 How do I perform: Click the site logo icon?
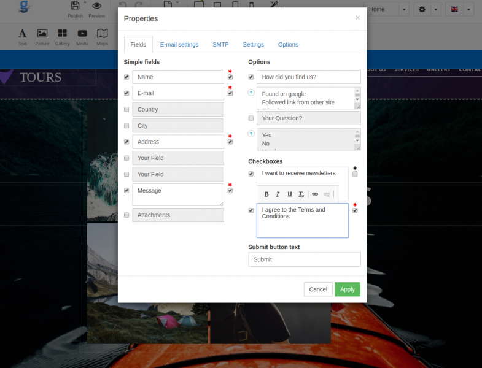pos(25,7)
